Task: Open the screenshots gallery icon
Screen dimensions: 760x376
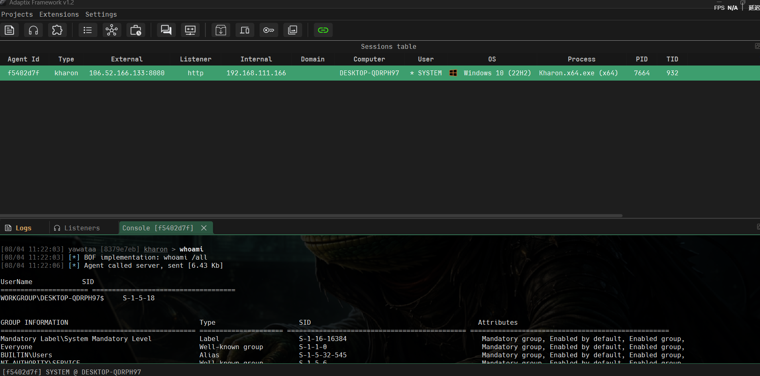Action: click(293, 30)
